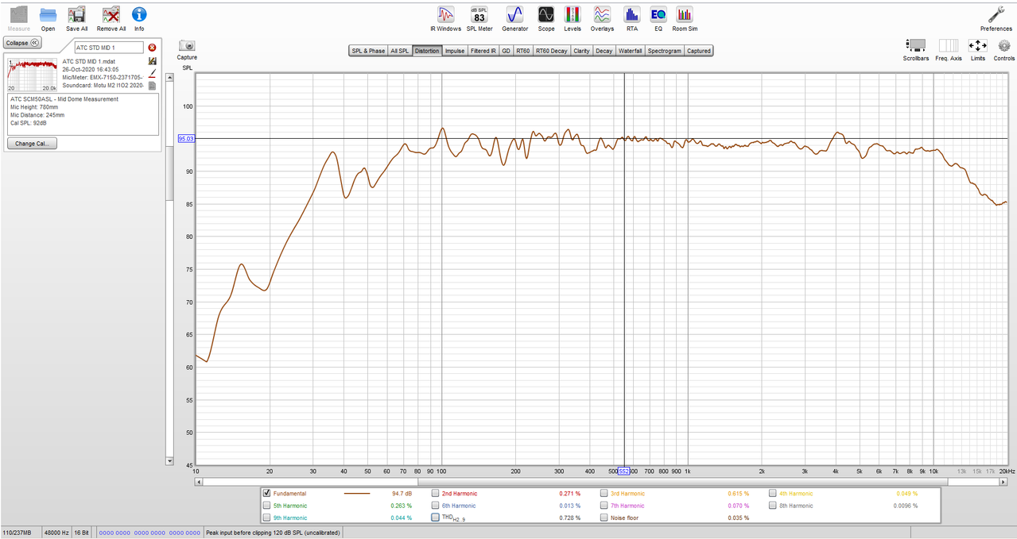
Task: Open IR Windows tool
Action: click(445, 14)
